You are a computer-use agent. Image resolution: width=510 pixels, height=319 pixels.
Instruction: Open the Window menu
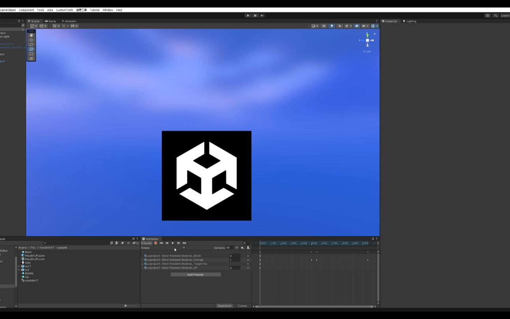(107, 10)
